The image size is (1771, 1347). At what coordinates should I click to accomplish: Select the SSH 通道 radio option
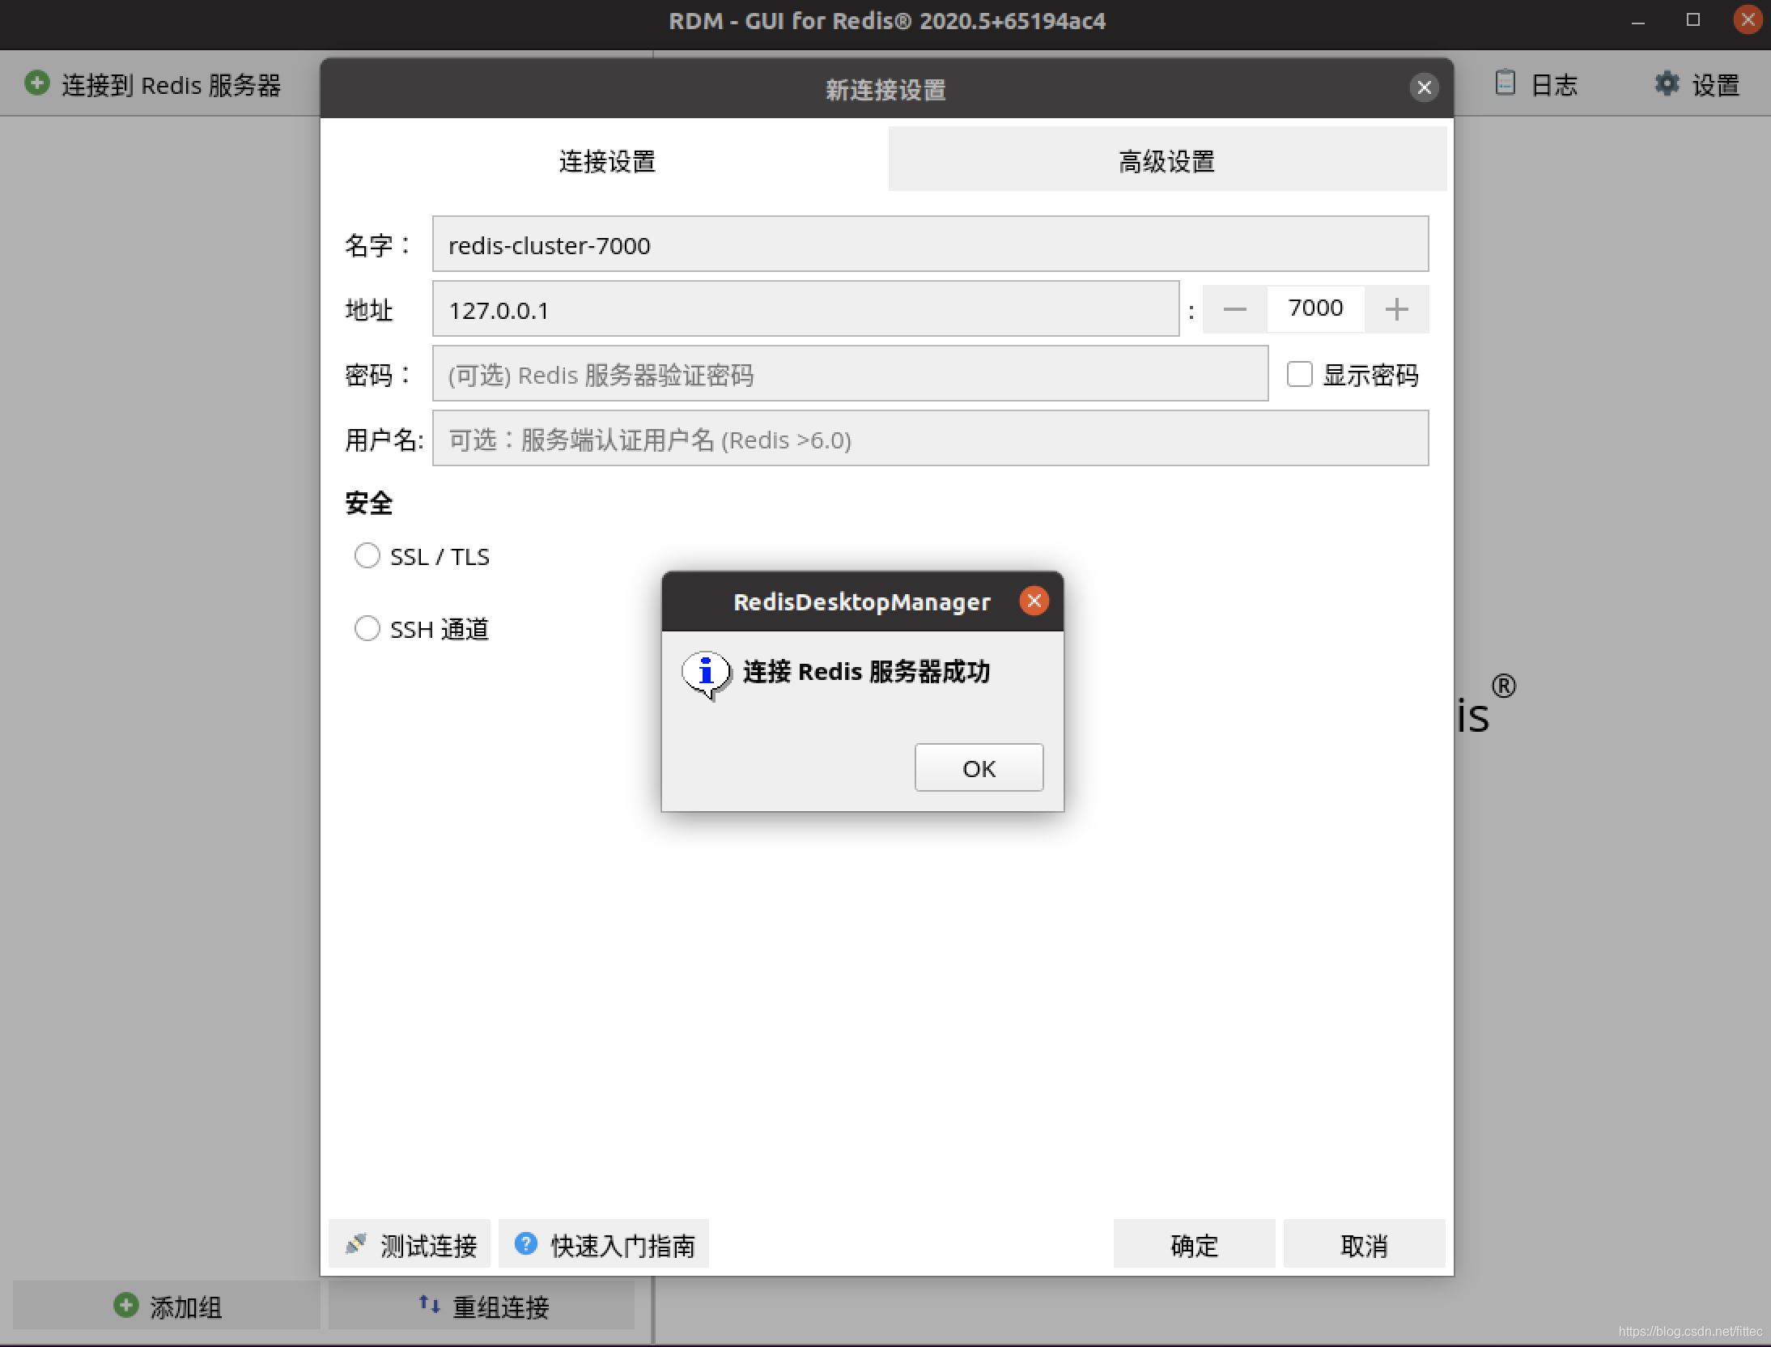tap(367, 628)
